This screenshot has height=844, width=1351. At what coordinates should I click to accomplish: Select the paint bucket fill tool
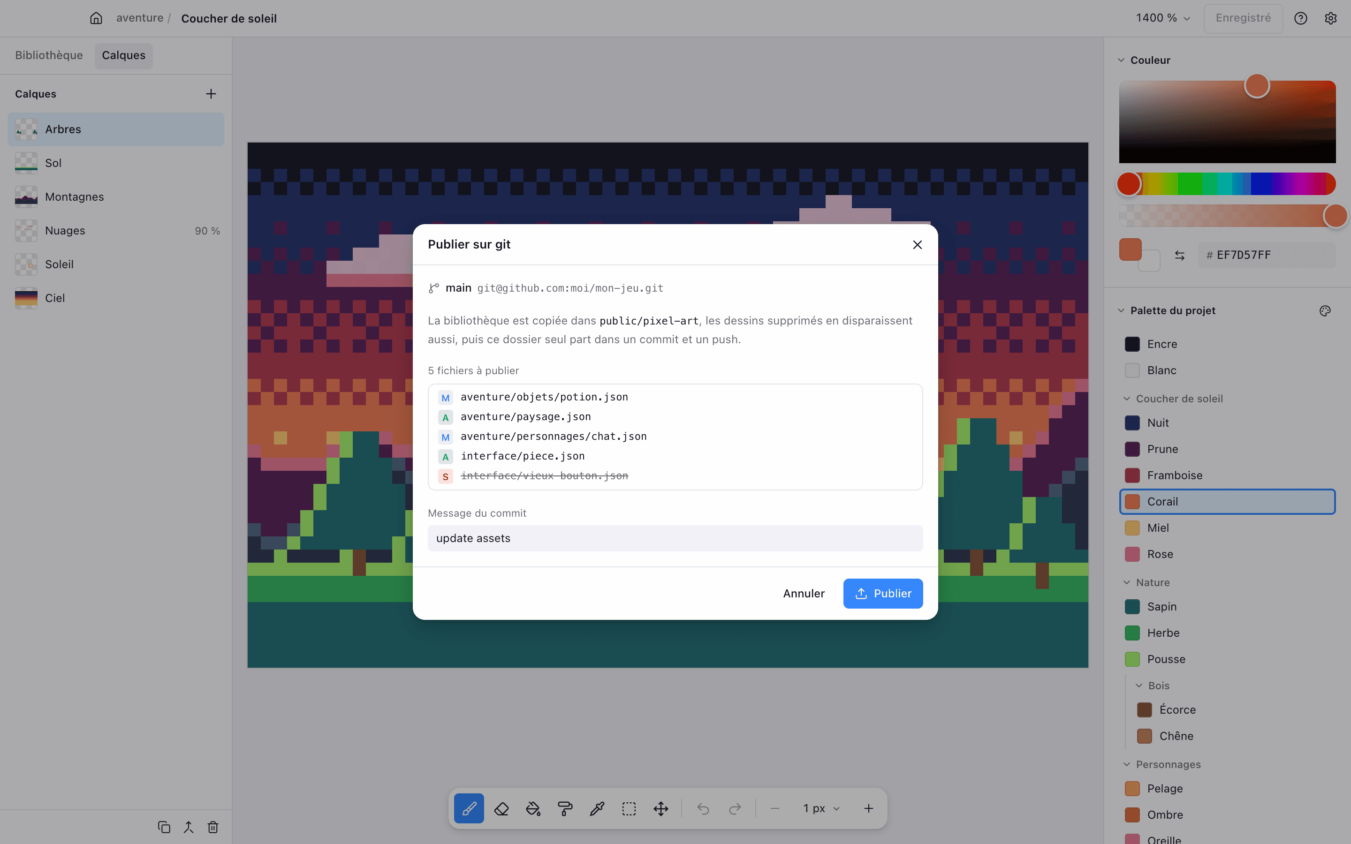533,808
